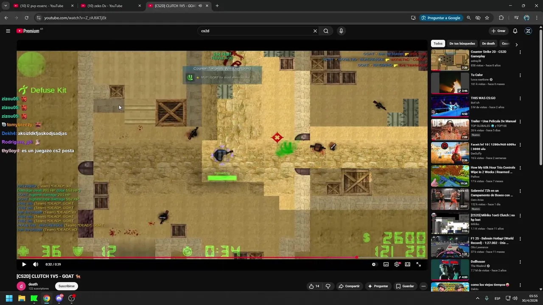
Task: Open File Explorer from the taskbar
Action: [x=22, y=298]
